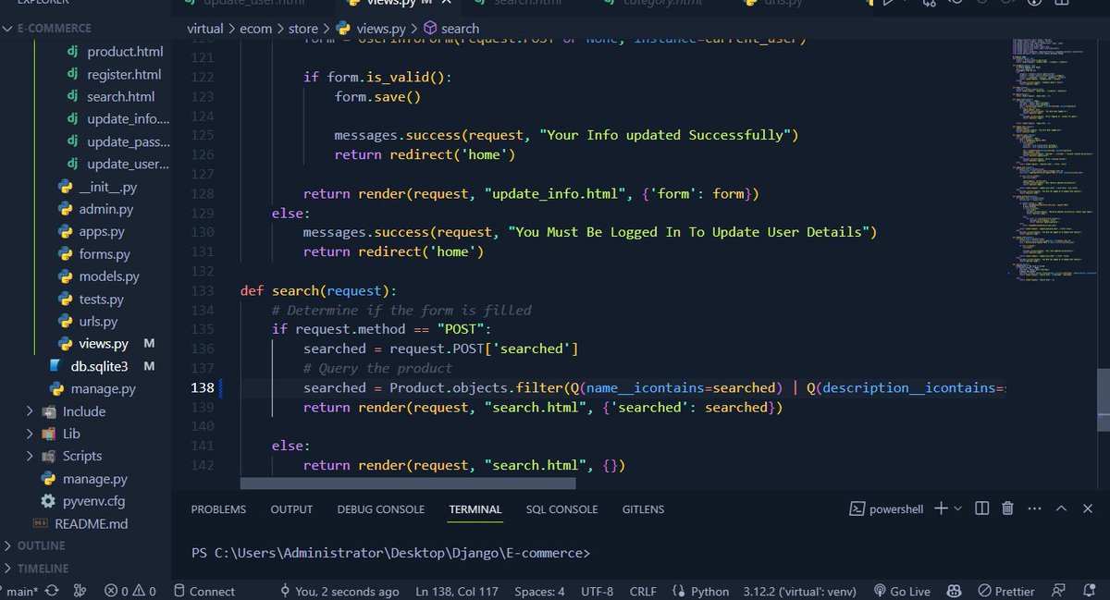This screenshot has width=1110, height=600.
Task: Start Go Live server
Action: click(901, 591)
